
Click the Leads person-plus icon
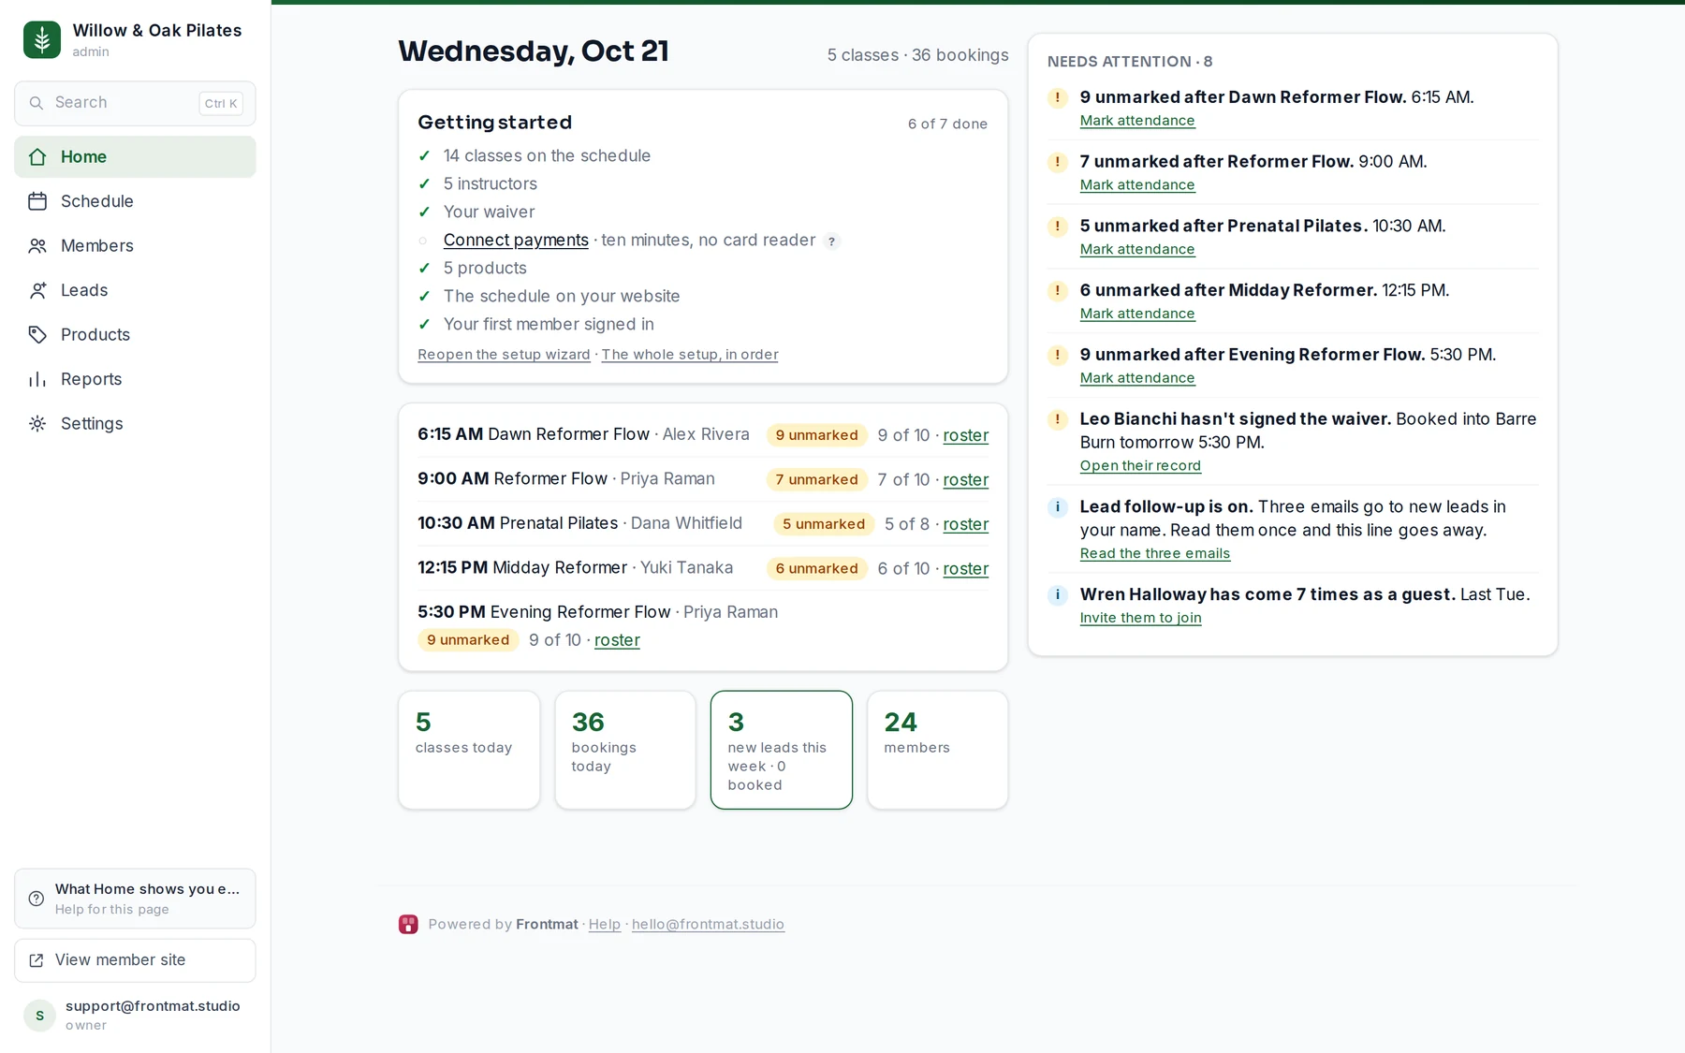[x=37, y=290]
